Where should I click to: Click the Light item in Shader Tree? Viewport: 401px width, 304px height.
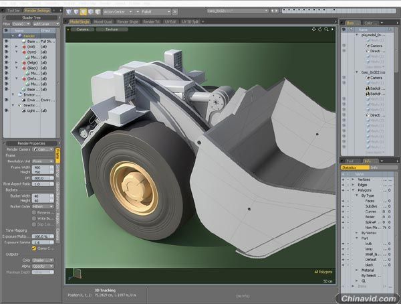(x=32, y=110)
